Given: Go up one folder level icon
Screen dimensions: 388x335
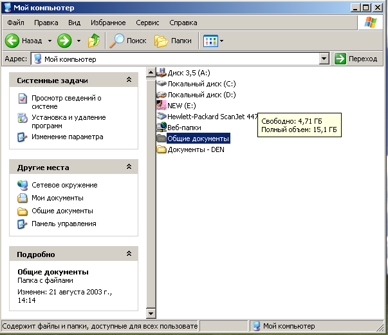Looking at the screenshot, I should (94, 41).
